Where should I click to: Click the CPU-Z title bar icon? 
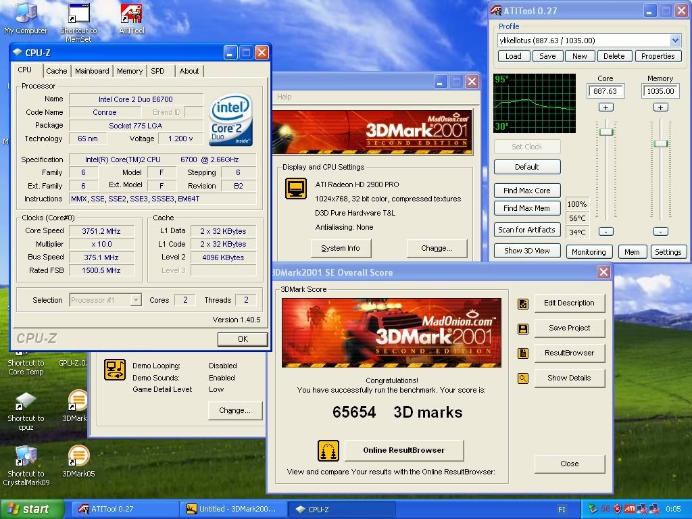coord(17,52)
